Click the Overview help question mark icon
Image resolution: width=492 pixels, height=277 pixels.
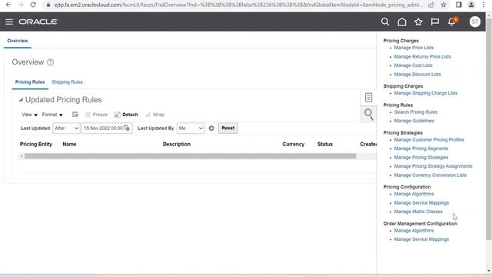tap(50, 62)
